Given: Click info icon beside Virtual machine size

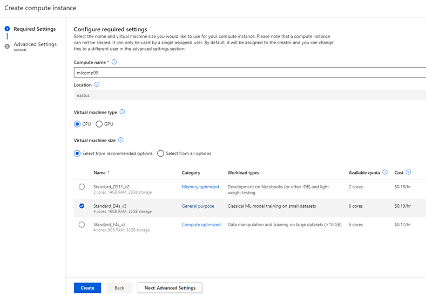Looking at the screenshot, I should (x=120, y=140).
